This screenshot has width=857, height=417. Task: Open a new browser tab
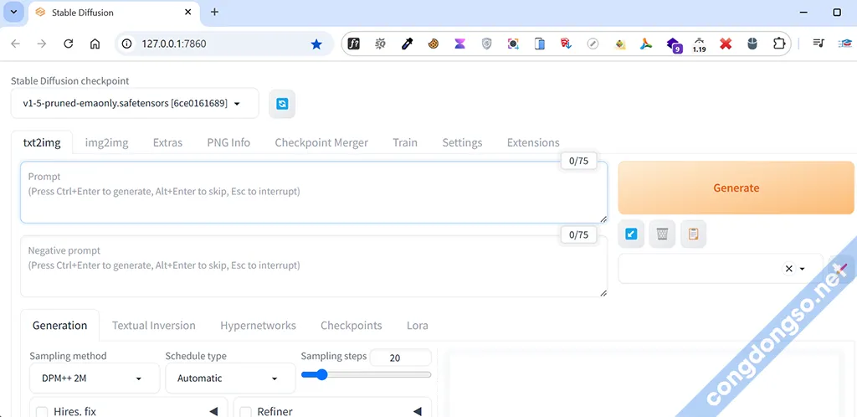pyautogui.click(x=214, y=12)
